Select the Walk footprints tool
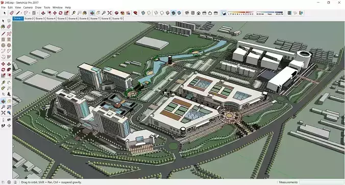The image size is (345, 185). tap(3, 126)
